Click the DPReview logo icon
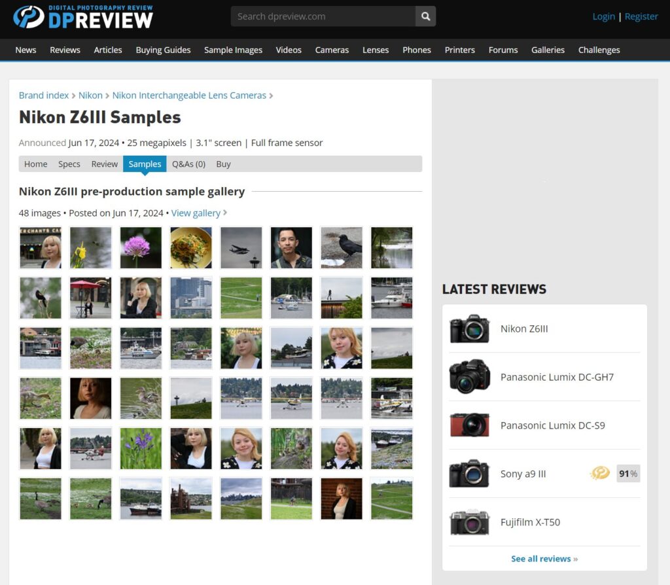 29,17
